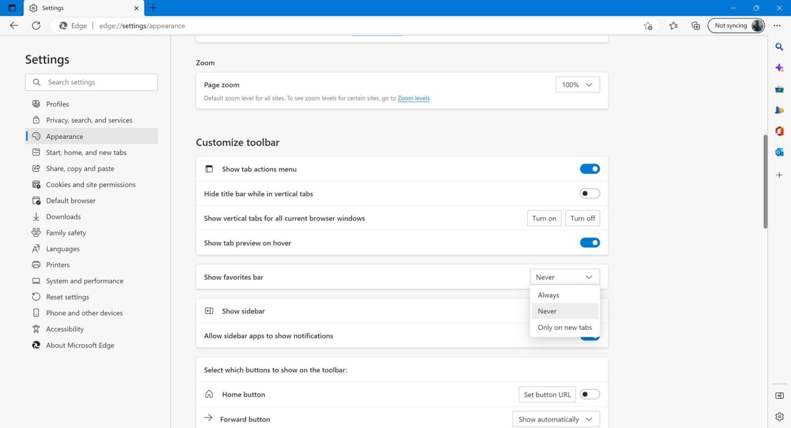The width and height of the screenshot is (791, 428).
Task: Choose Only on new tabs option
Action: point(564,327)
